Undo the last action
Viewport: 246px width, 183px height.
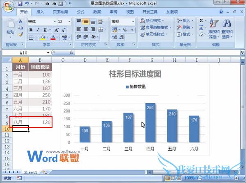coord(27,4)
